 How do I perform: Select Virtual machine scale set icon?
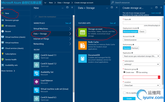click(36, 90)
